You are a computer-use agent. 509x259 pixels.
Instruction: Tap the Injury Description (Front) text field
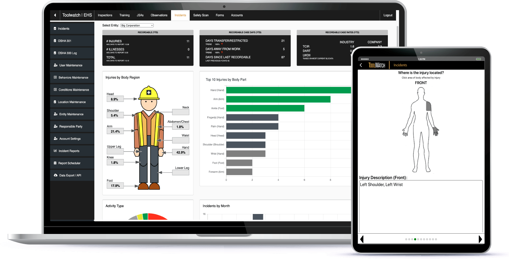[x=421, y=207]
